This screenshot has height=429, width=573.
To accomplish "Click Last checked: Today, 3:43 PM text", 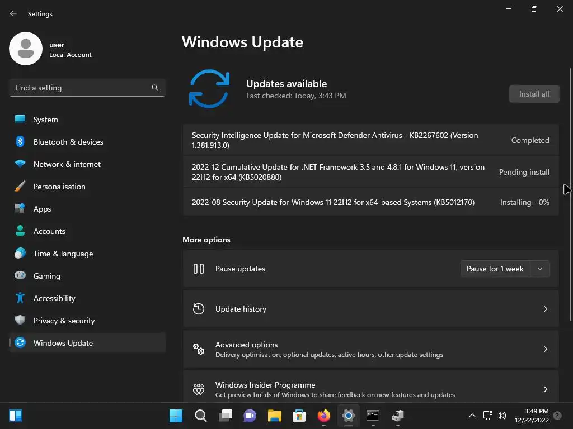I will click(296, 96).
